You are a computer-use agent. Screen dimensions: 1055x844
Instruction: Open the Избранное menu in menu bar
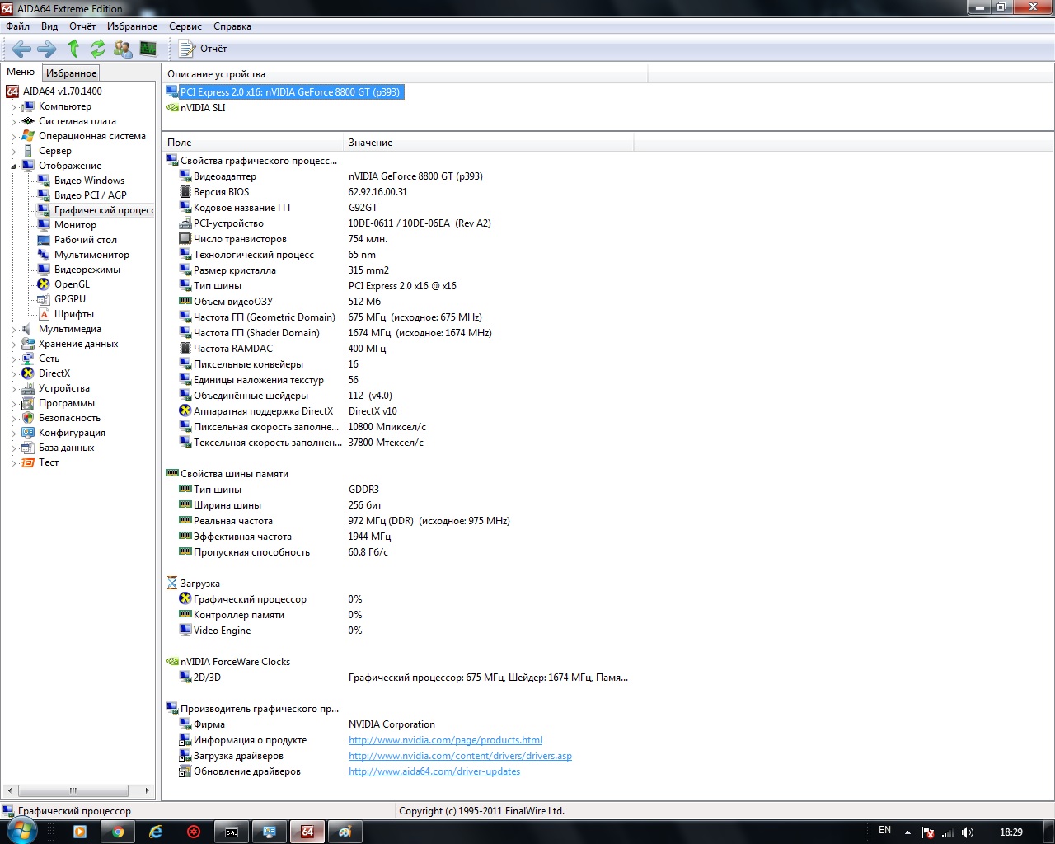(x=132, y=26)
